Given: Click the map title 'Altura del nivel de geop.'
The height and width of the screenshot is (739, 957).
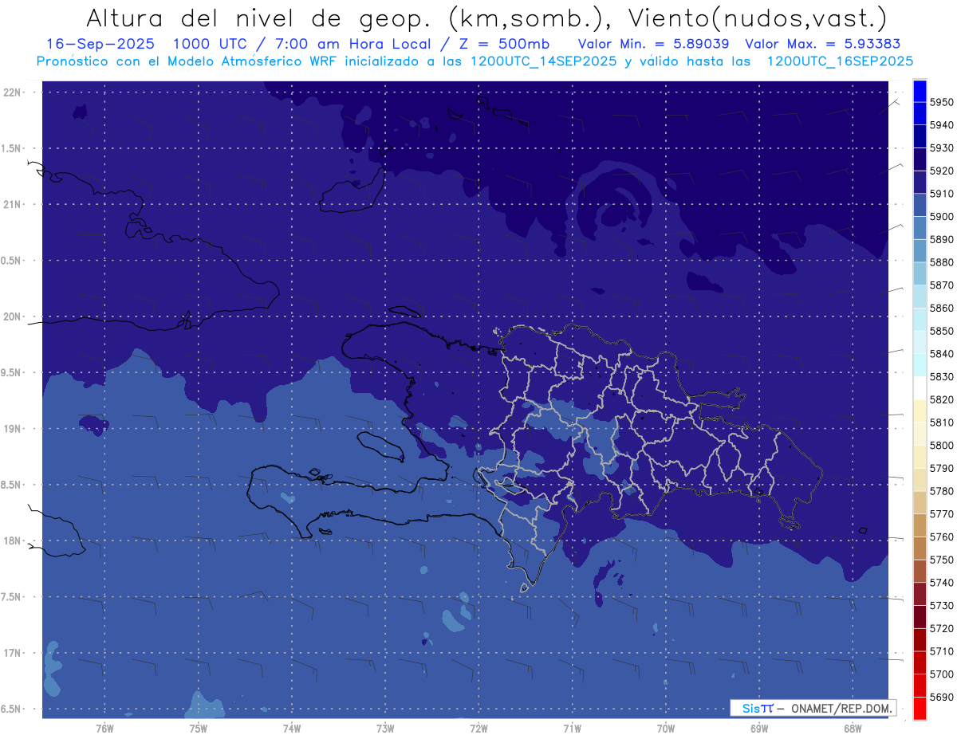Looking at the screenshot, I should 259,18.
